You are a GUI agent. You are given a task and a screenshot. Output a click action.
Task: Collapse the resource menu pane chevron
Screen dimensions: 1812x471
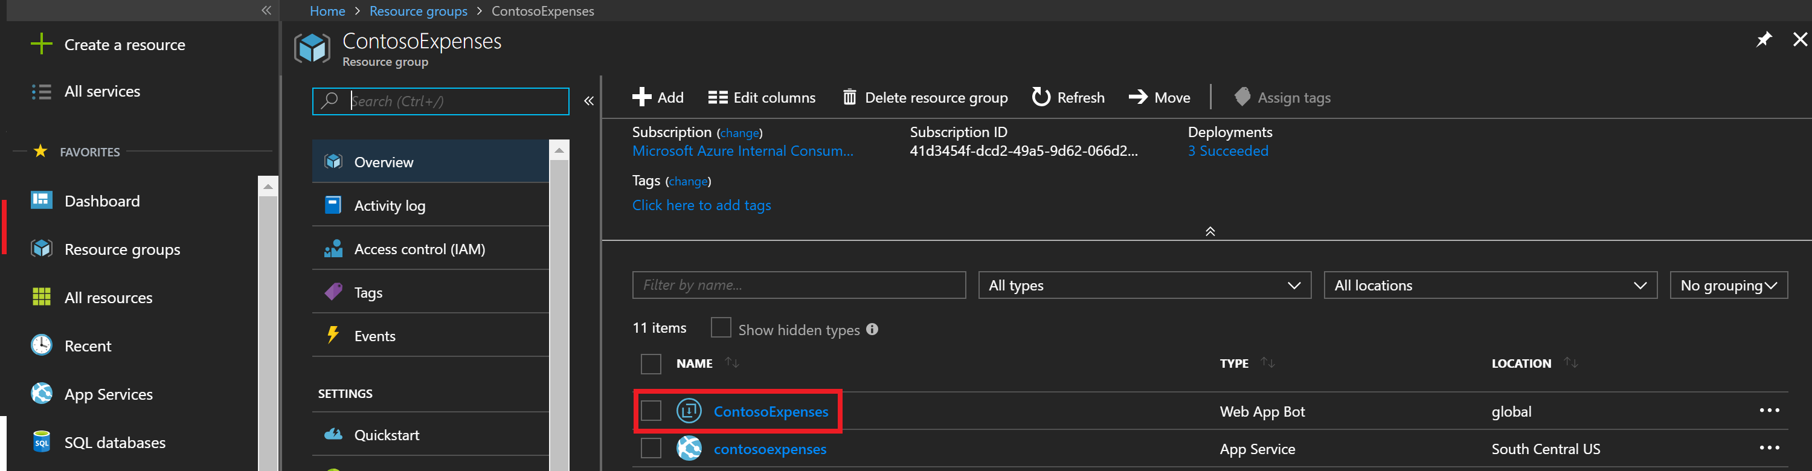pyautogui.click(x=589, y=101)
